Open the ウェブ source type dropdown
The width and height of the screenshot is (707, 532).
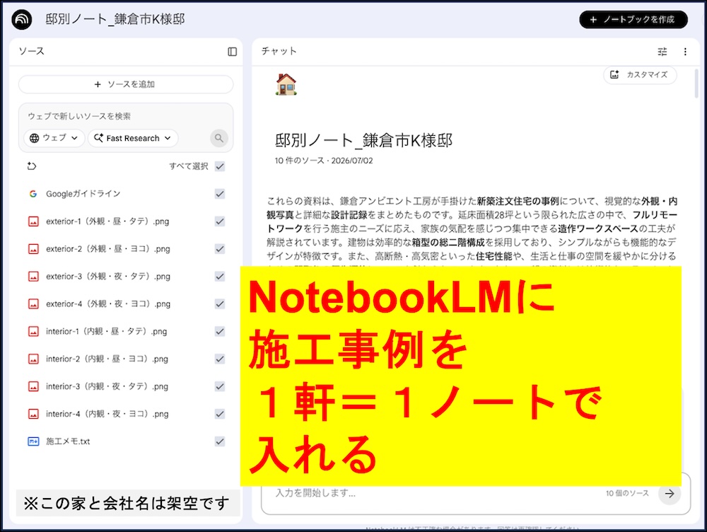[x=54, y=138]
